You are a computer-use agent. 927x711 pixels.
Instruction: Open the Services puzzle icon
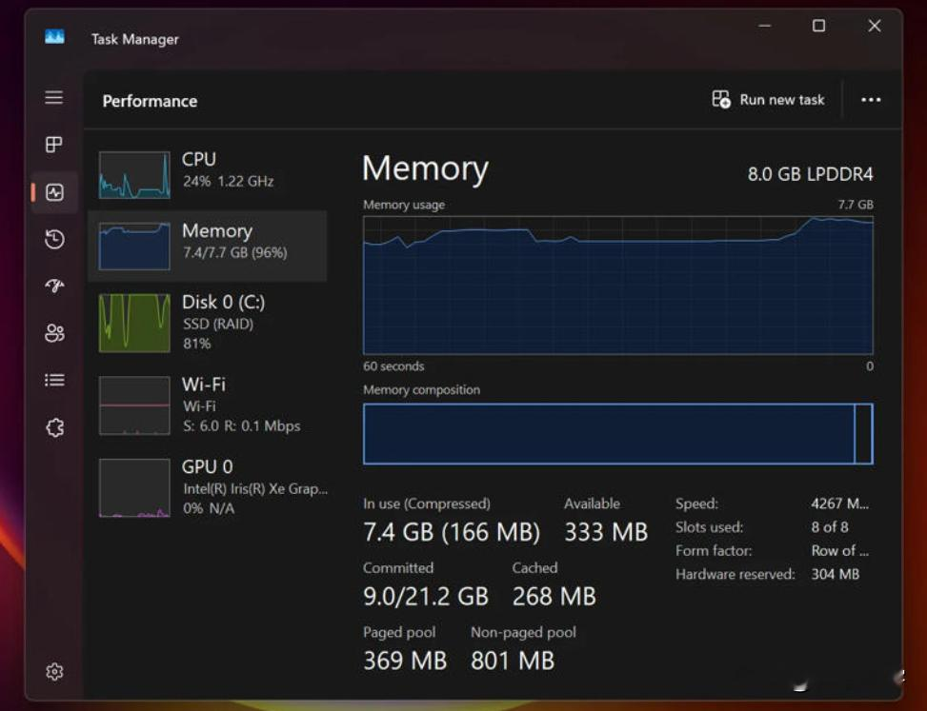[54, 427]
